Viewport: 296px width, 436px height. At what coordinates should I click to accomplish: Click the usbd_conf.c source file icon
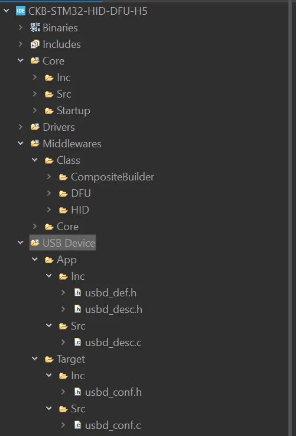click(x=78, y=425)
